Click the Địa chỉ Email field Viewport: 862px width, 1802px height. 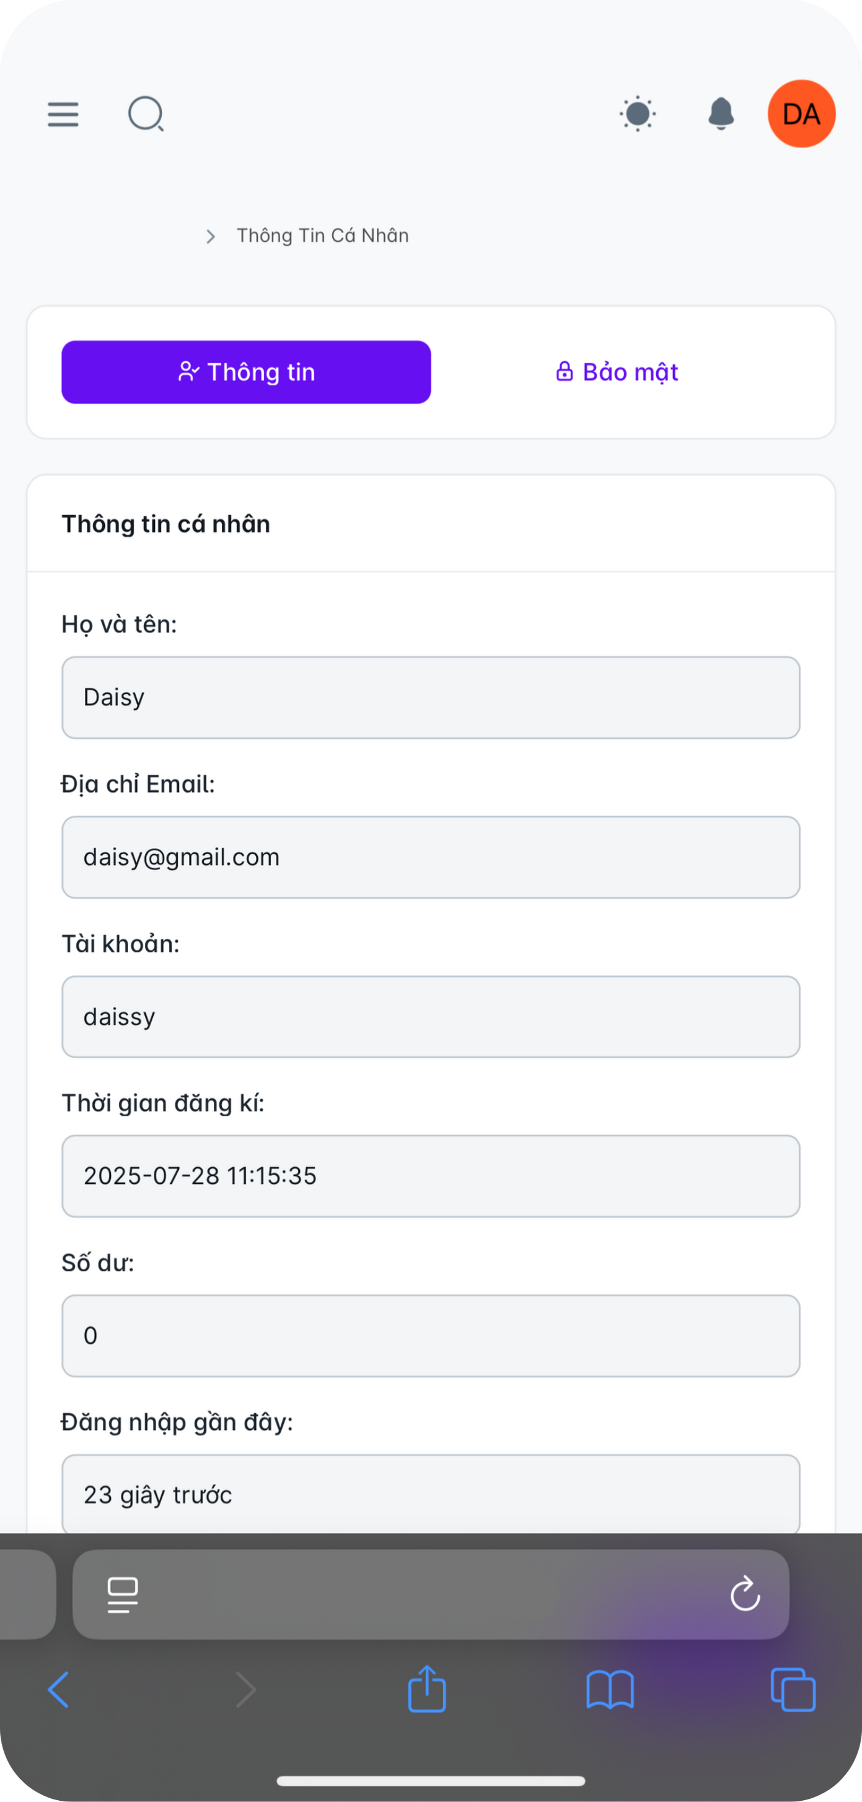(431, 857)
